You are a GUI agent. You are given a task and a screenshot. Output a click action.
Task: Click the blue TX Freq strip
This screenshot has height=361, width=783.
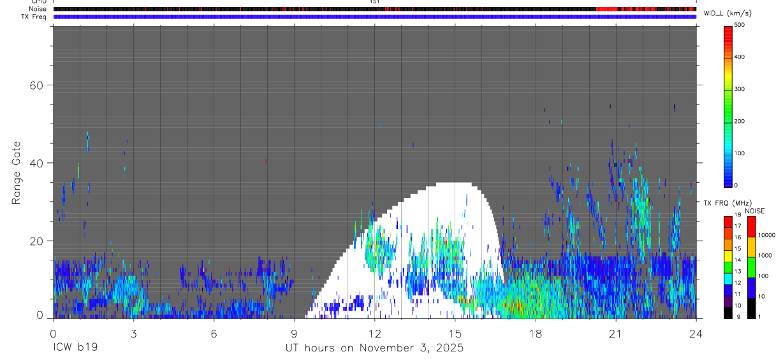pos(374,17)
